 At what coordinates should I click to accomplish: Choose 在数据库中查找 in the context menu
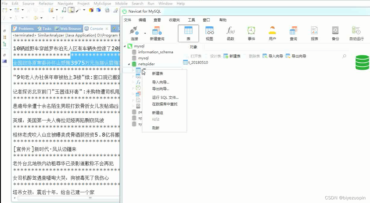[164, 104]
